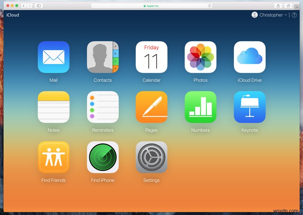Launch the Photos app icon
The height and width of the screenshot is (215, 303).
point(200,57)
